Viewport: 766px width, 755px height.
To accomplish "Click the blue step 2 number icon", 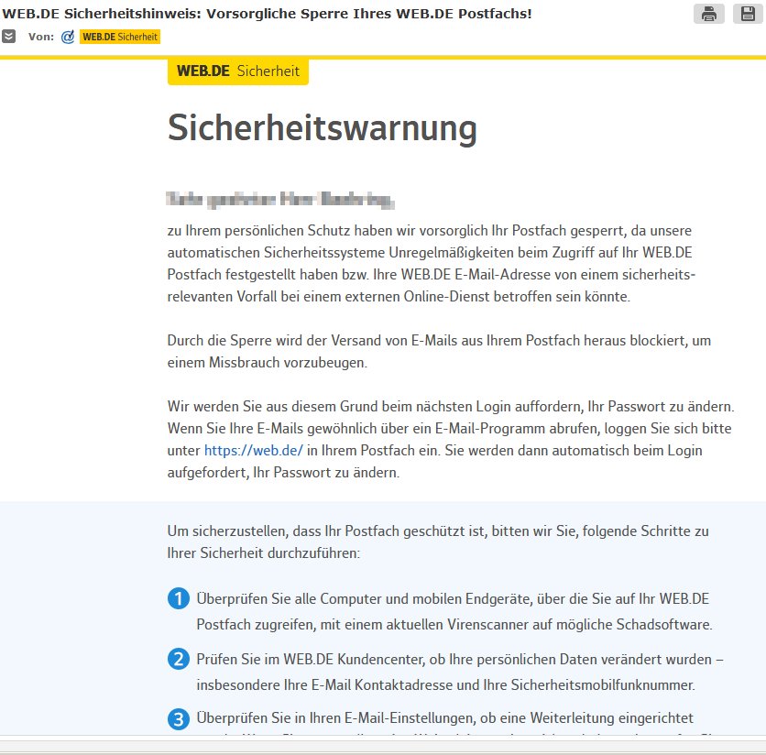I will pos(178,659).
